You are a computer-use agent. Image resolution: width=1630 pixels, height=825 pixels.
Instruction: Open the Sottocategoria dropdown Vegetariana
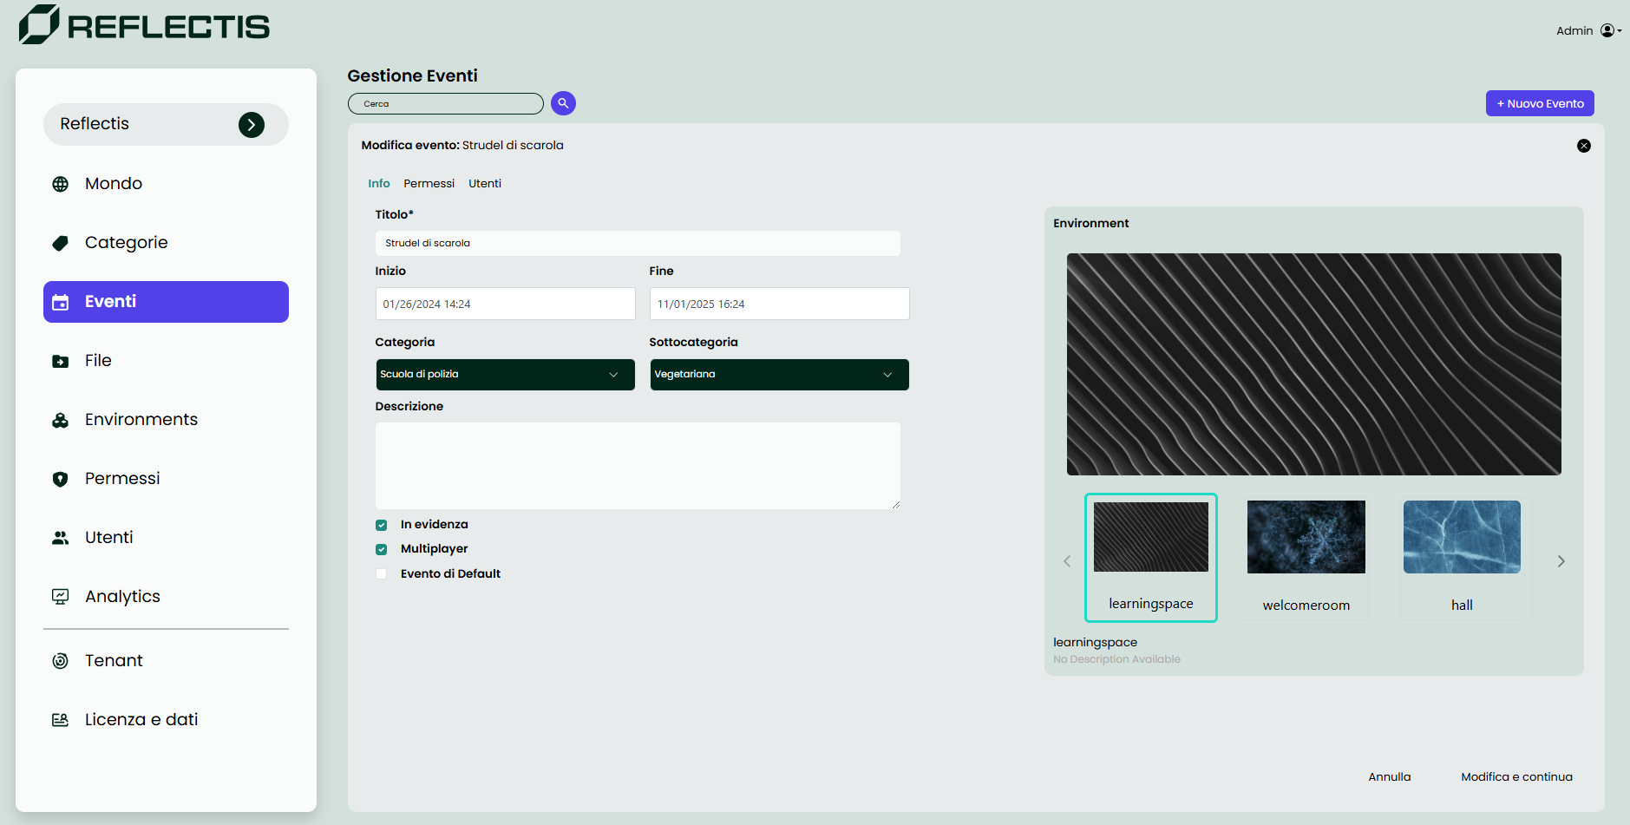point(779,375)
